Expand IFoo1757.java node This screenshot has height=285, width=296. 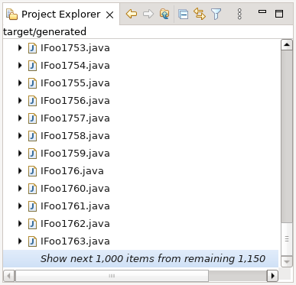(20, 118)
